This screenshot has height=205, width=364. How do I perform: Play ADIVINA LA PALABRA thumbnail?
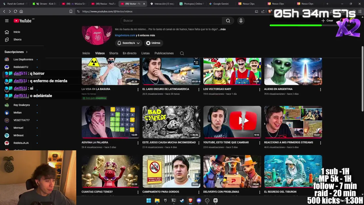111,122
